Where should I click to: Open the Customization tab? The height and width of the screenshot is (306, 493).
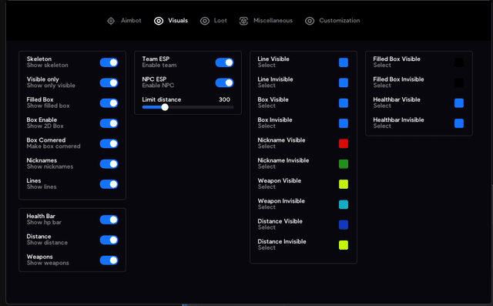click(333, 21)
